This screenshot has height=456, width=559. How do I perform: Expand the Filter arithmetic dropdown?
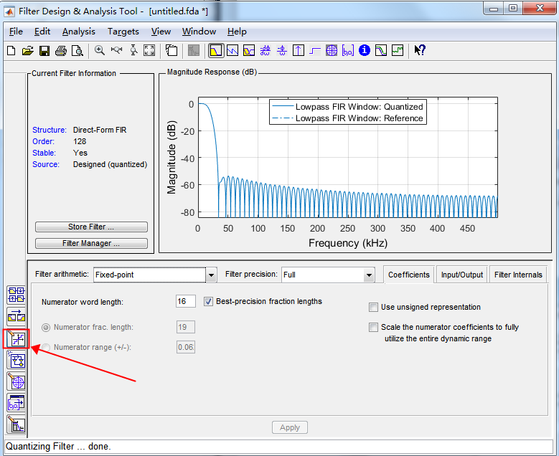[211, 275]
